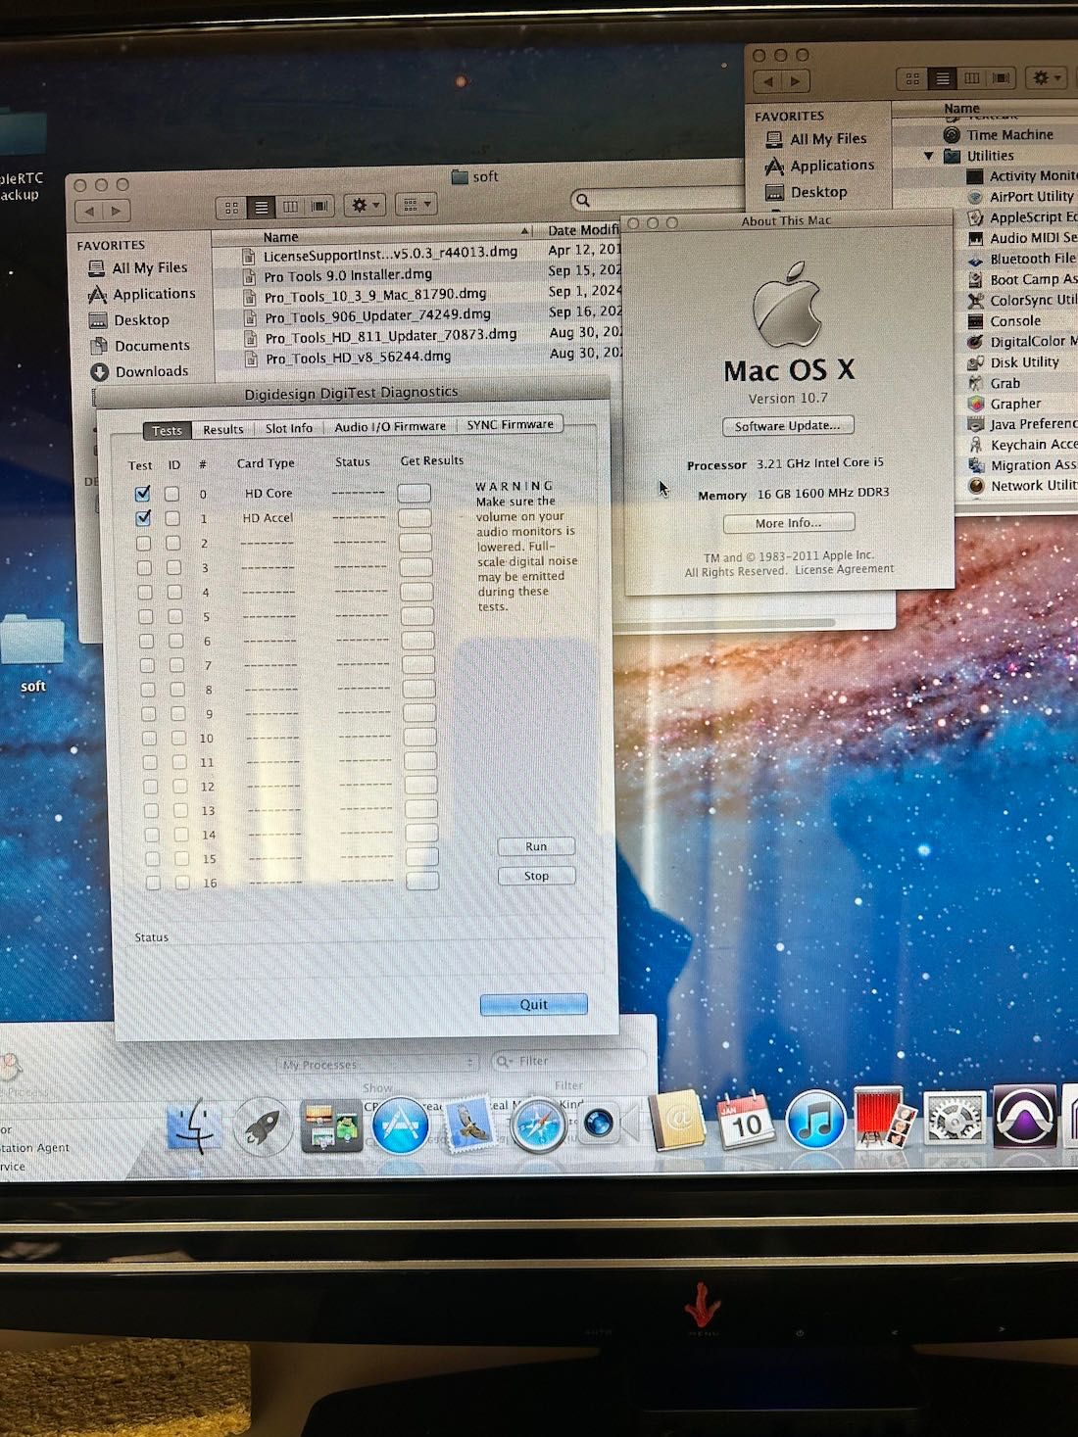Screen dimensions: 1078x1437
Task: Select Pro_Tools_10_3_9_Mac_81790.dmg file
Action: click(x=375, y=294)
